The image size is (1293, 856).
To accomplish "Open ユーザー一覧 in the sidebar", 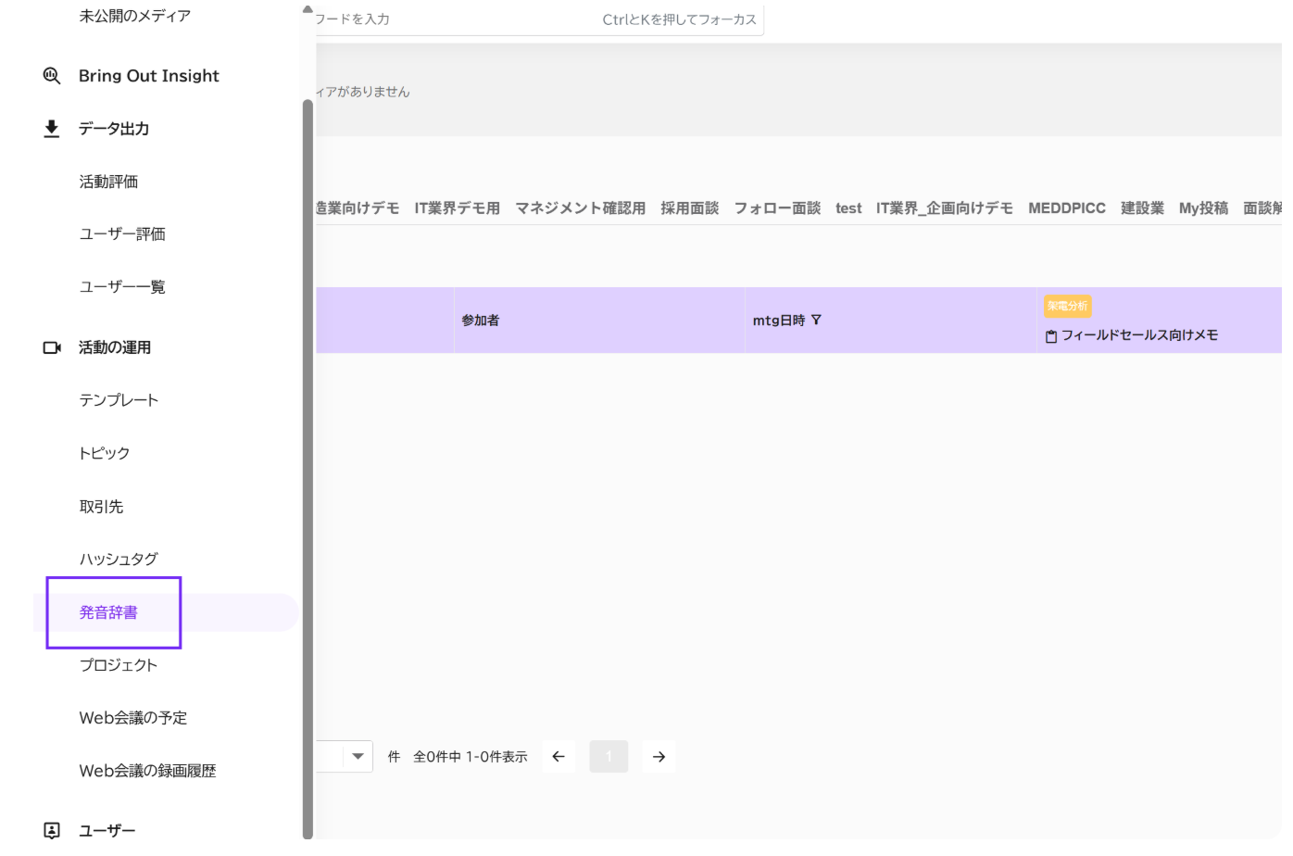I will [x=122, y=287].
